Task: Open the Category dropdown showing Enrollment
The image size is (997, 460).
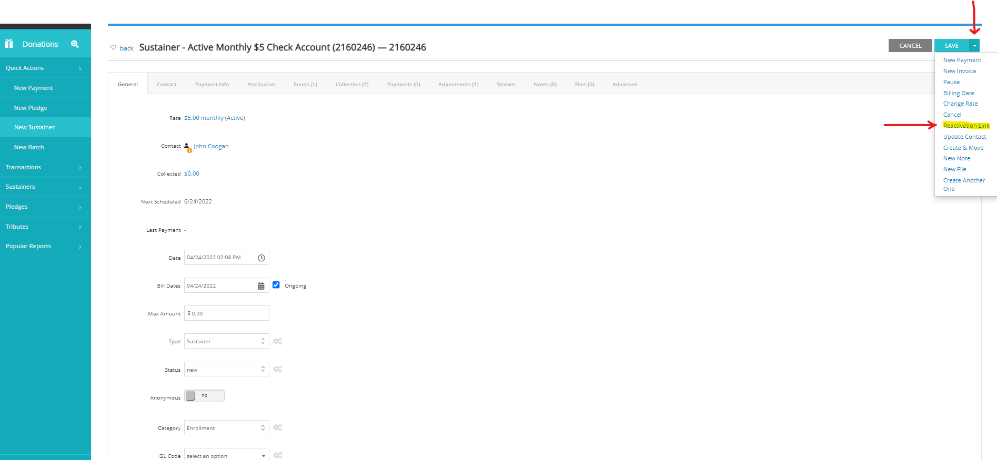Action: tap(227, 427)
